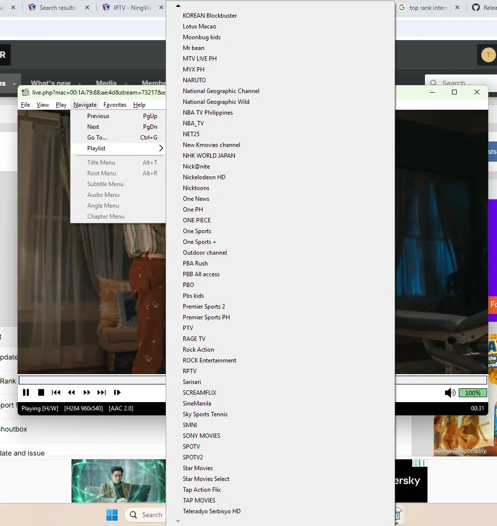Select NARUTO in the playlist
The width and height of the screenshot is (497, 526).
pyautogui.click(x=194, y=80)
